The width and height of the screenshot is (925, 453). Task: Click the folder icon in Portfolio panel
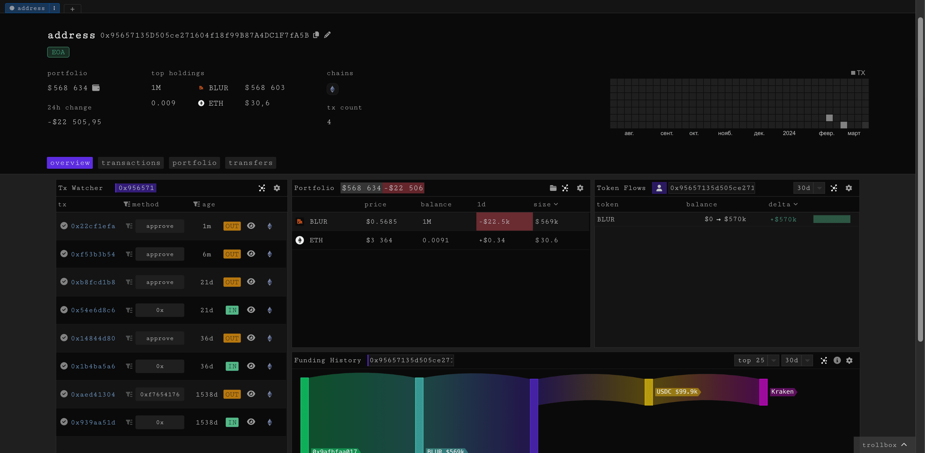(553, 188)
